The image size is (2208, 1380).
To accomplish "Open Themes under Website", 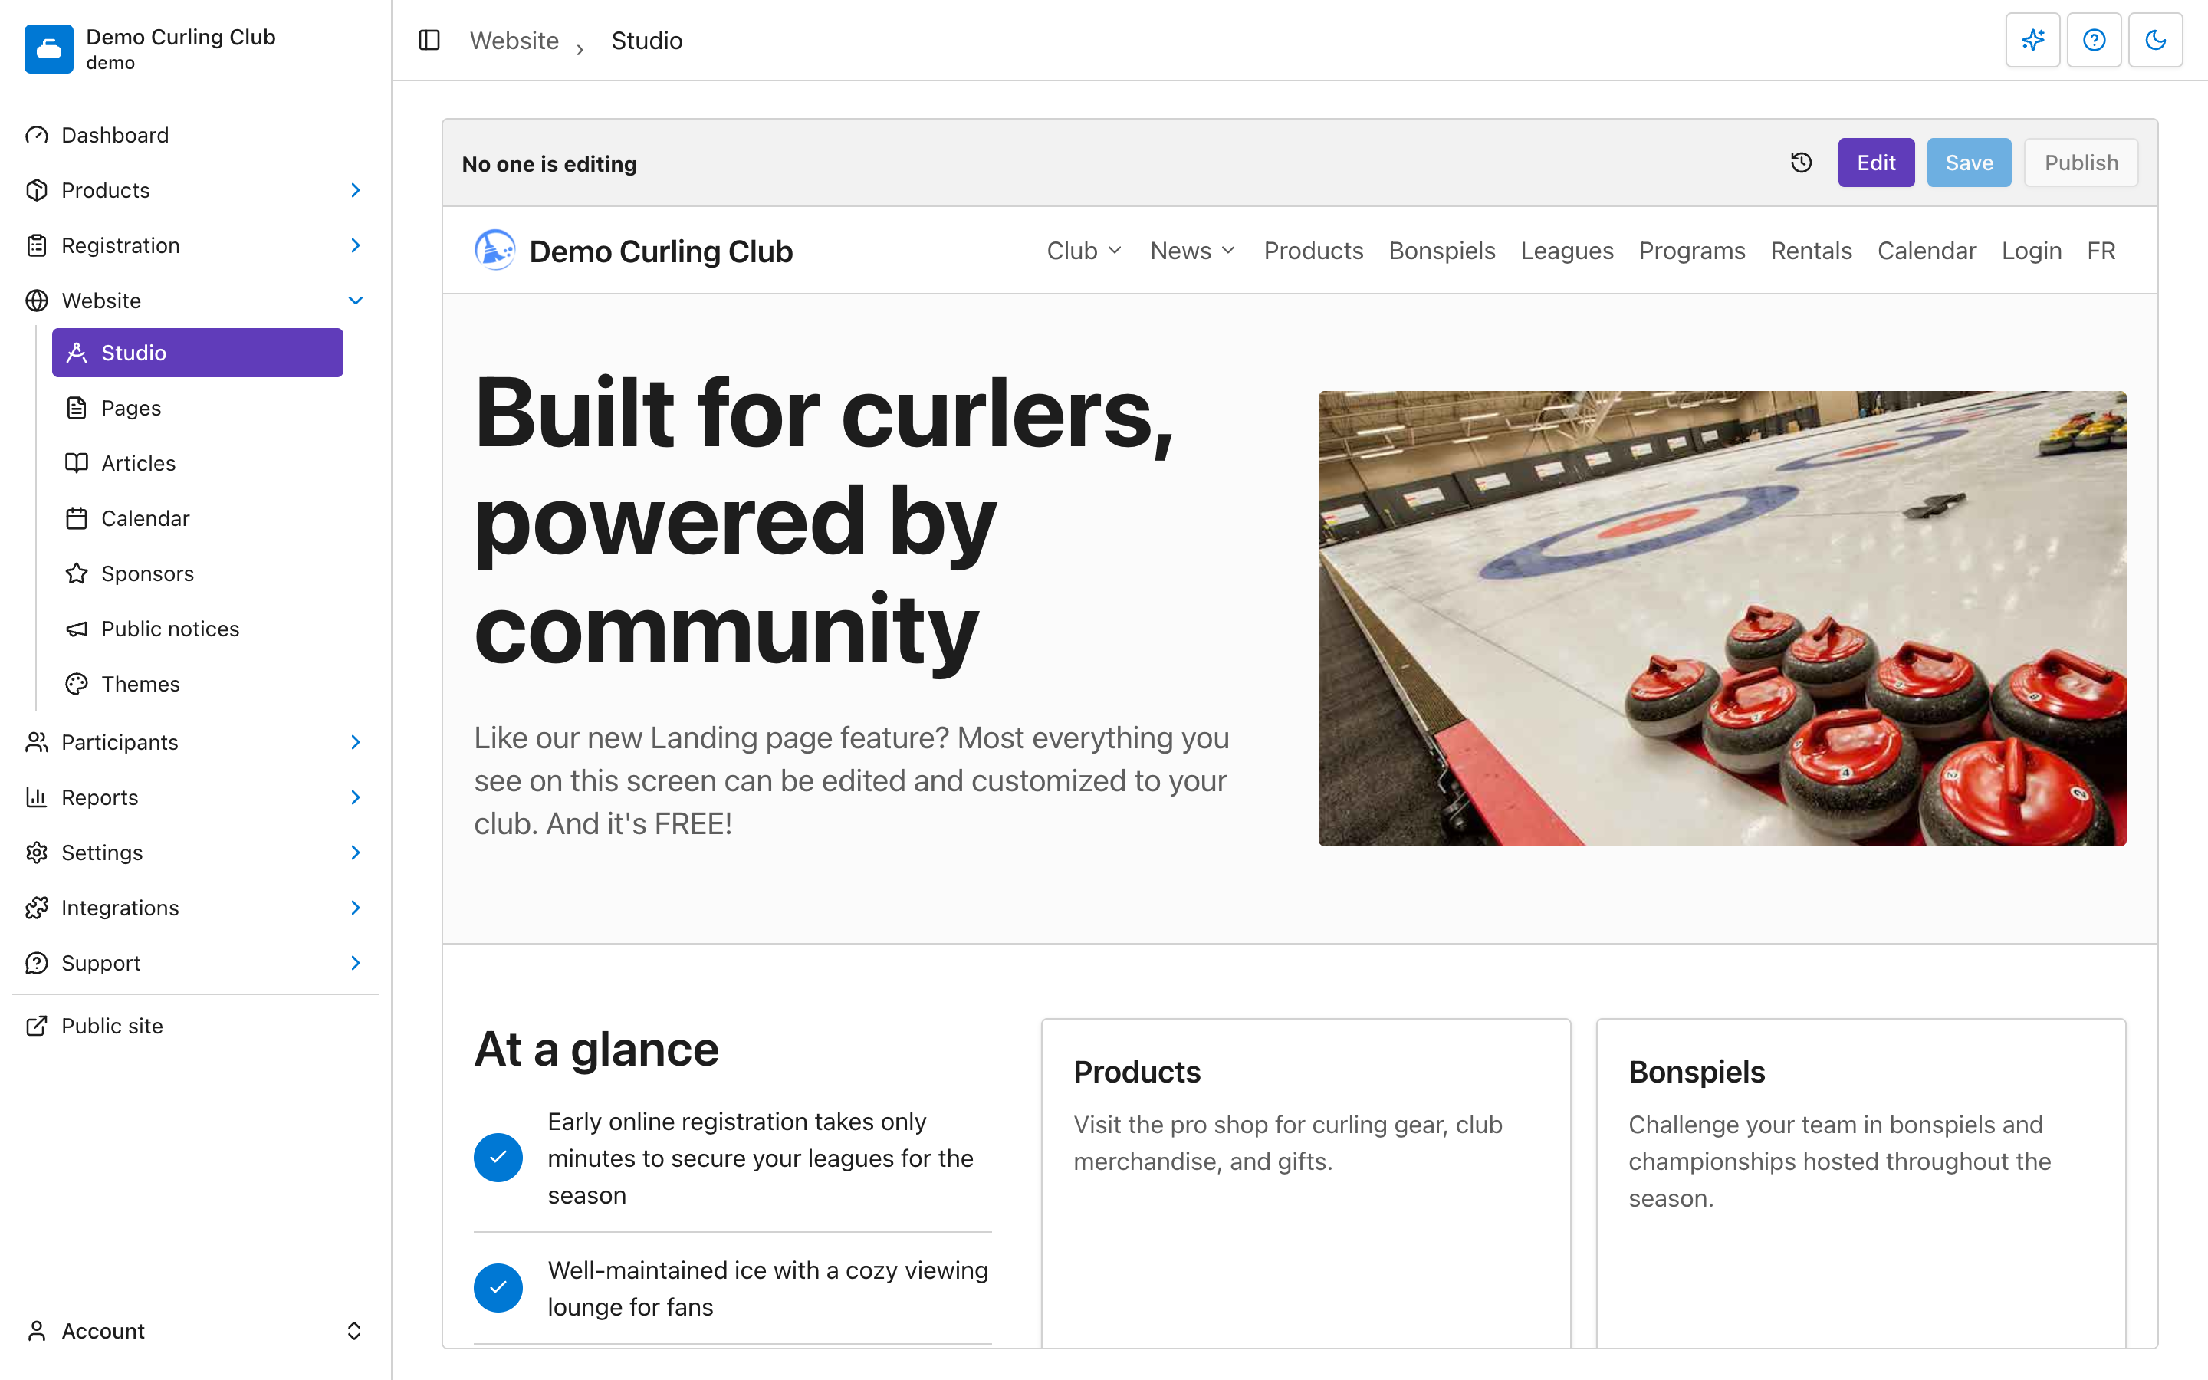I will click(x=197, y=684).
